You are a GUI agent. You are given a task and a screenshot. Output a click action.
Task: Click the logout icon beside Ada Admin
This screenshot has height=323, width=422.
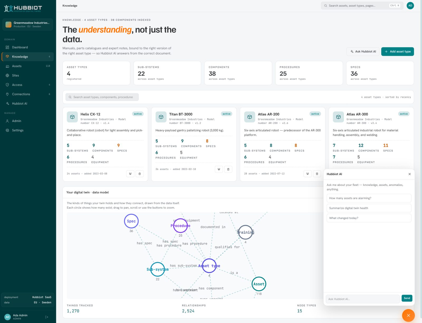[x=47, y=317]
